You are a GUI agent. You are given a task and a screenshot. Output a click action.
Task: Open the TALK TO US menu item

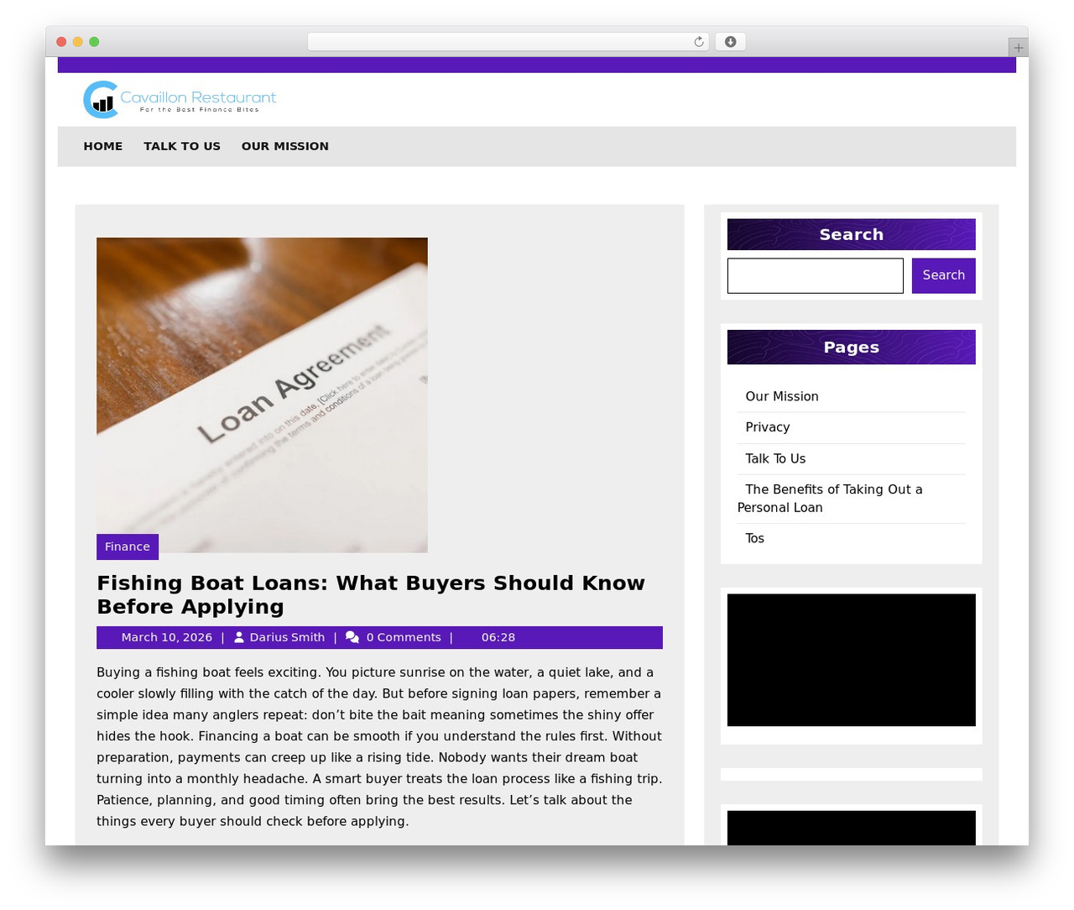point(182,146)
